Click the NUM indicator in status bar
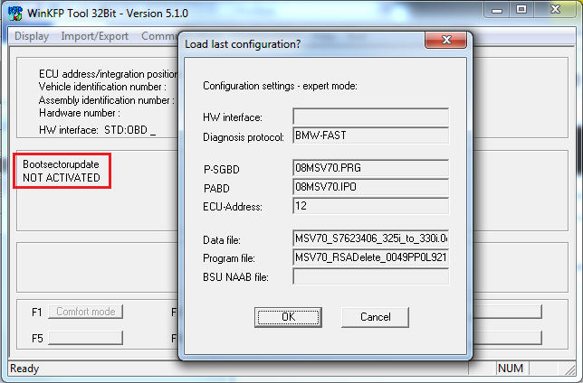 (x=511, y=369)
